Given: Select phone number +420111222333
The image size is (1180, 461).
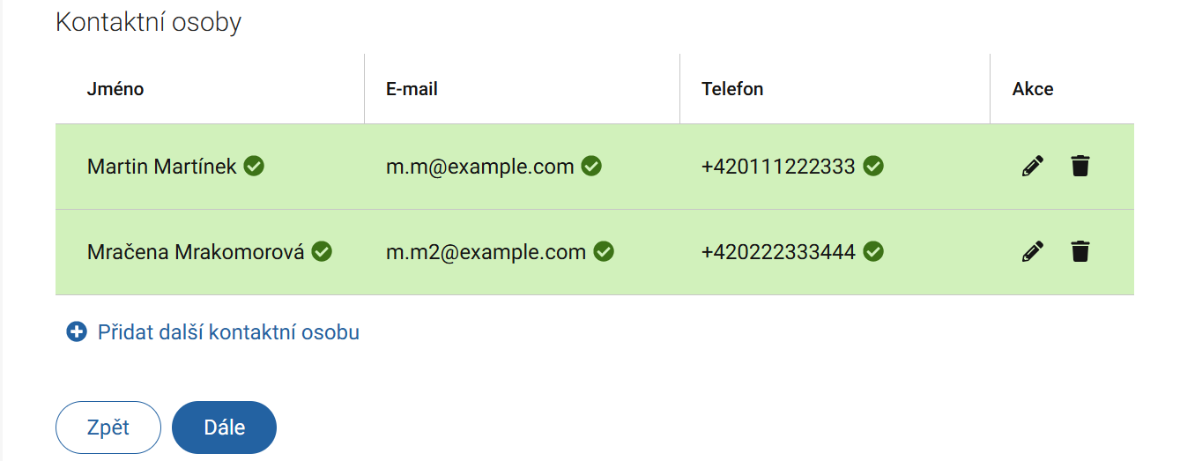Looking at the screenshot, I should (778, 166).
